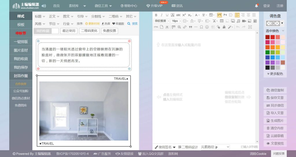Sort styles by 热度

[106, 24]
